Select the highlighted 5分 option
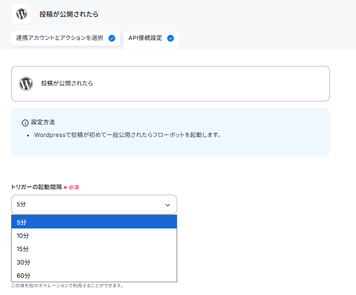 click(x=94, y=222)
